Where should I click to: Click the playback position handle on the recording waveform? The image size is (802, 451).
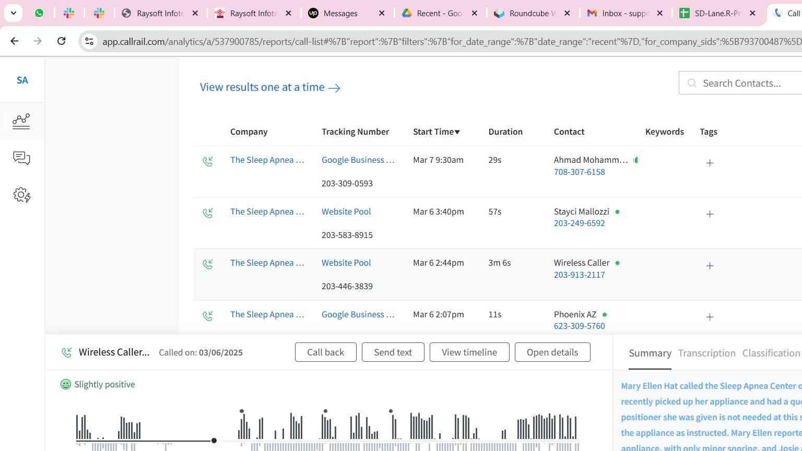tap(214, 441)
